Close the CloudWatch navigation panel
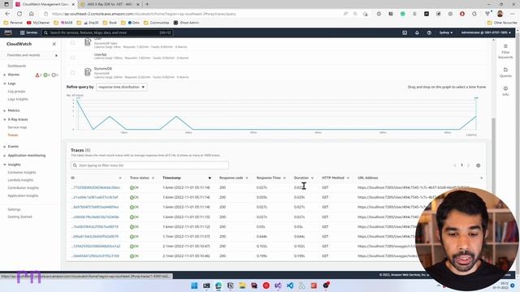The image size is (520, 292). [x=54, y=44]
